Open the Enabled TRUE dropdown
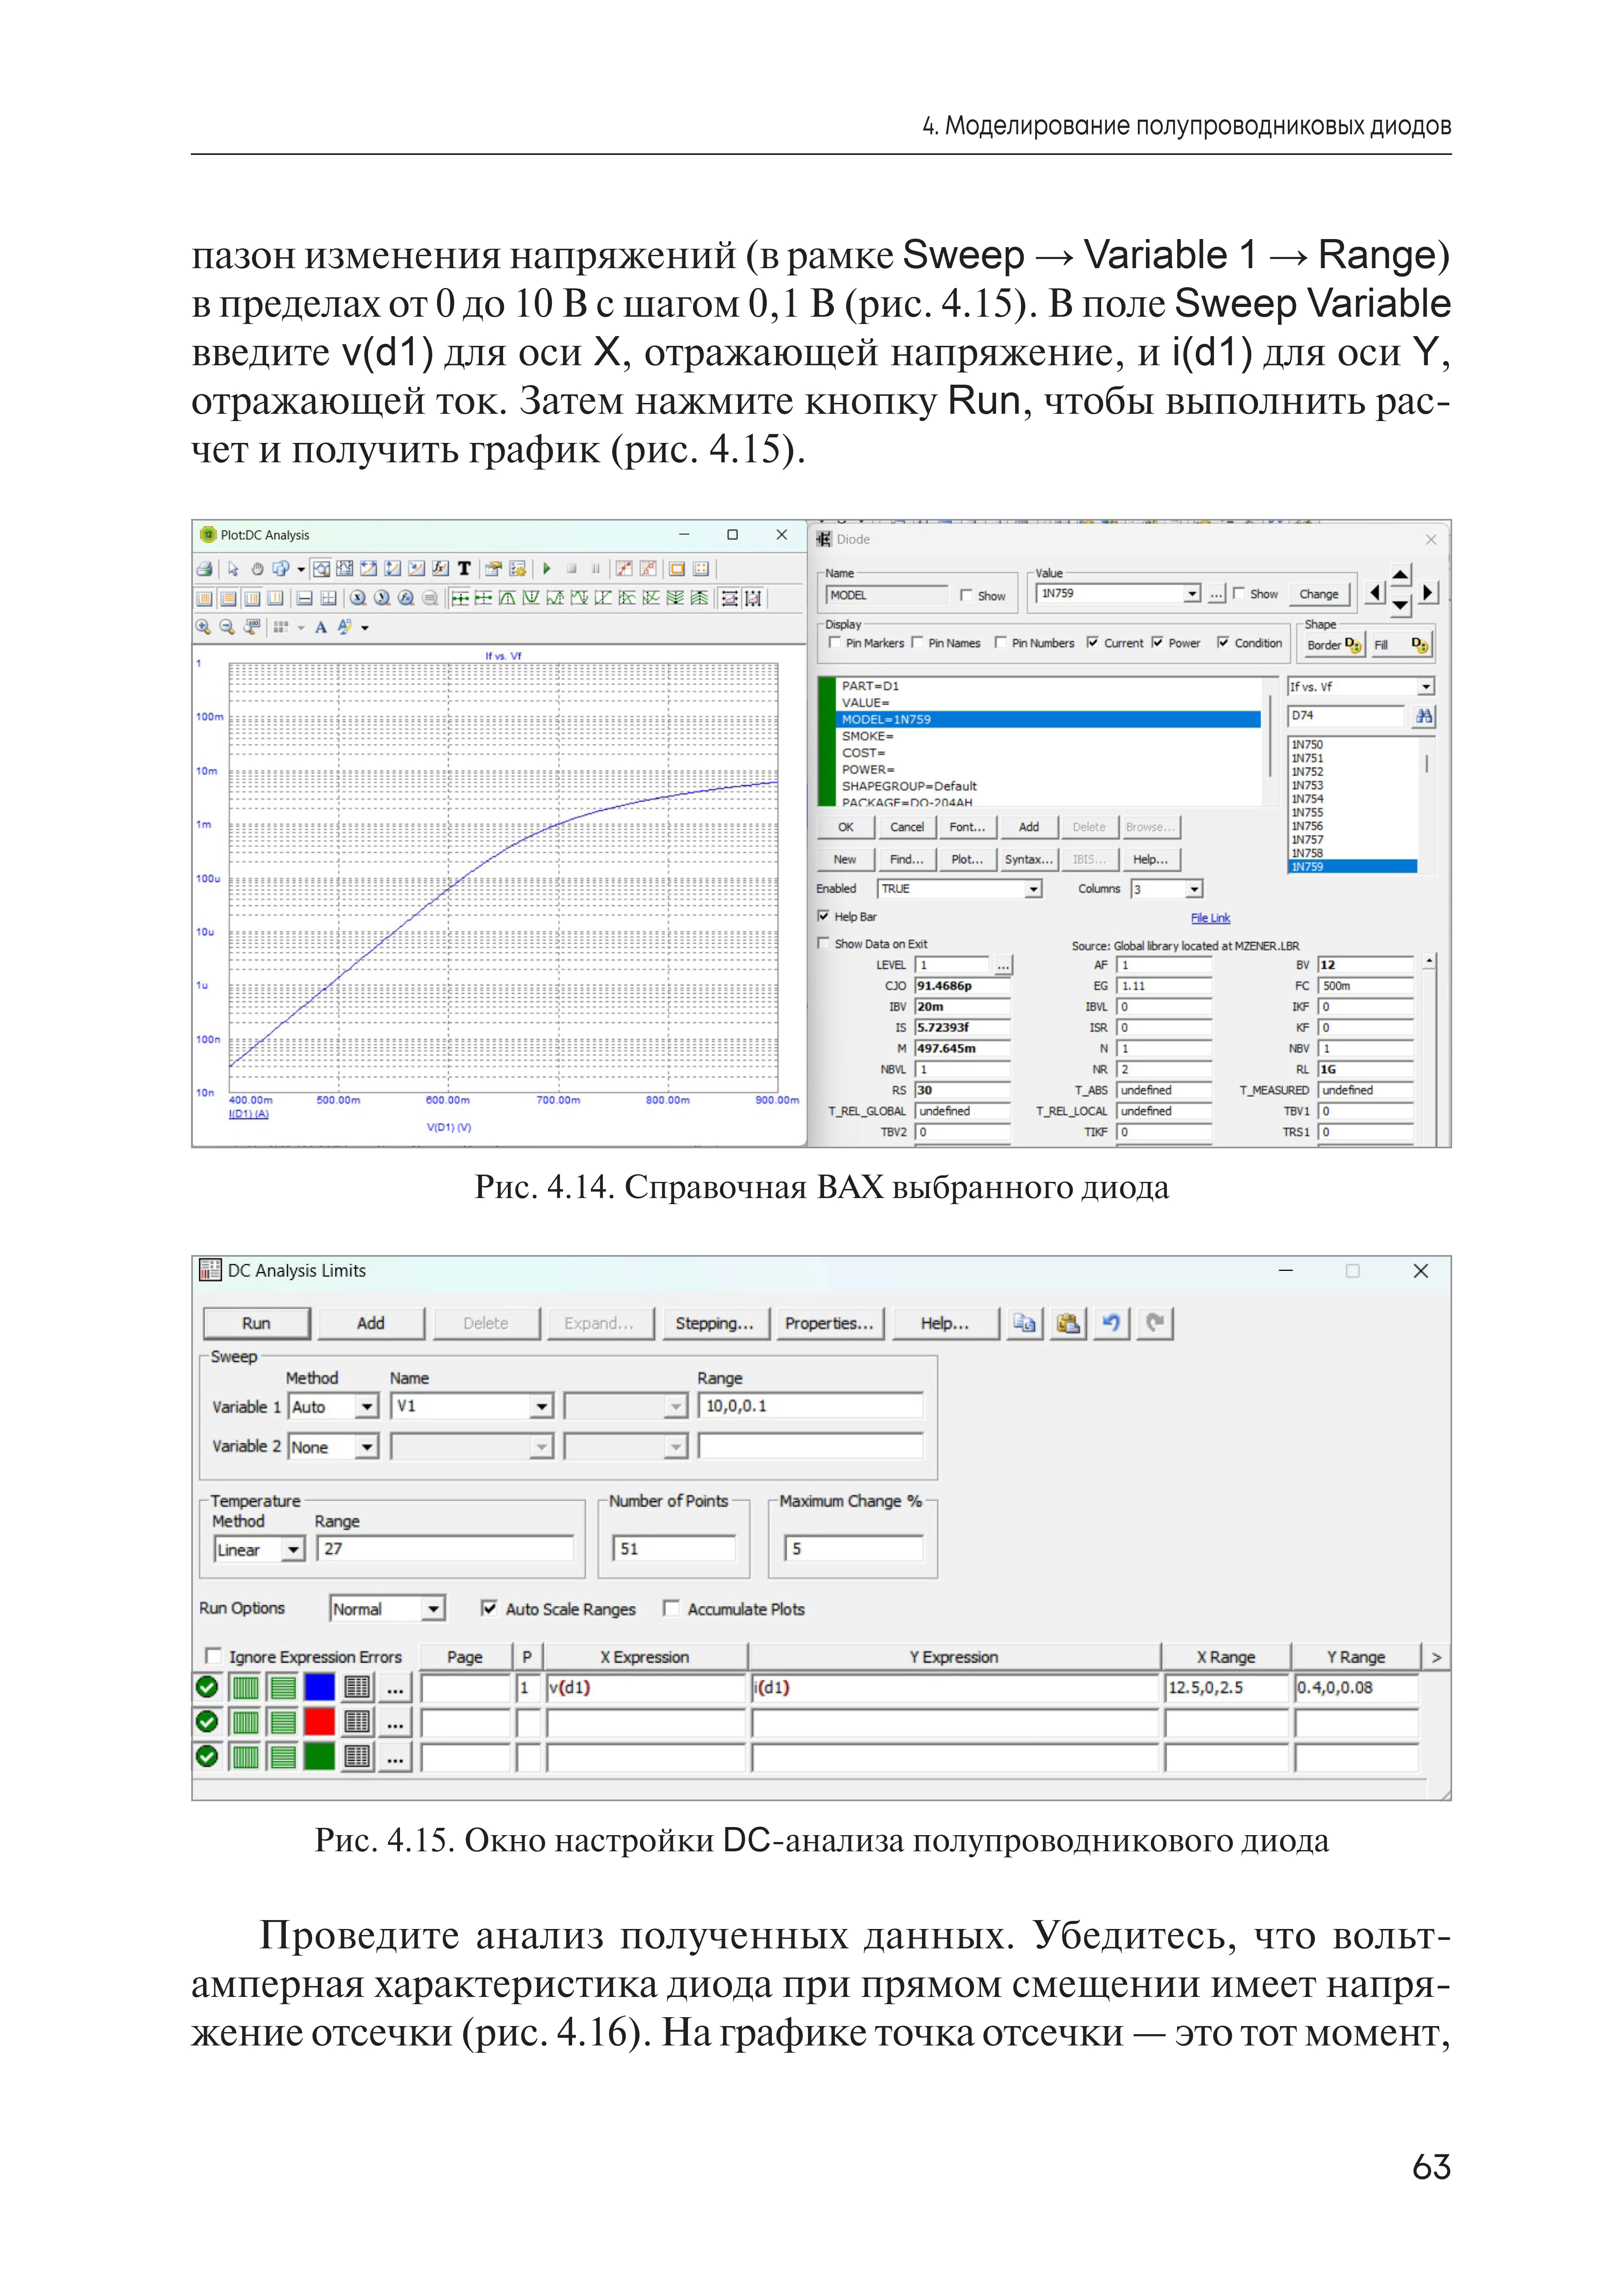 pyautogui.click(x=1033, y=889)
